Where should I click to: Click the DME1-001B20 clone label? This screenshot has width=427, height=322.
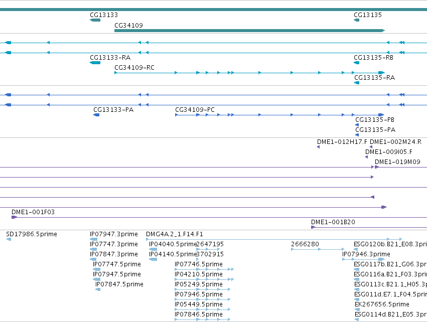click(333, 222)
